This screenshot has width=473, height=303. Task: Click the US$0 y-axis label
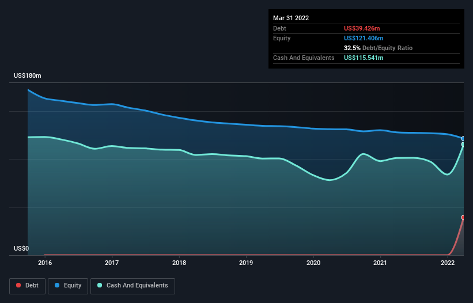pos(21,248)
